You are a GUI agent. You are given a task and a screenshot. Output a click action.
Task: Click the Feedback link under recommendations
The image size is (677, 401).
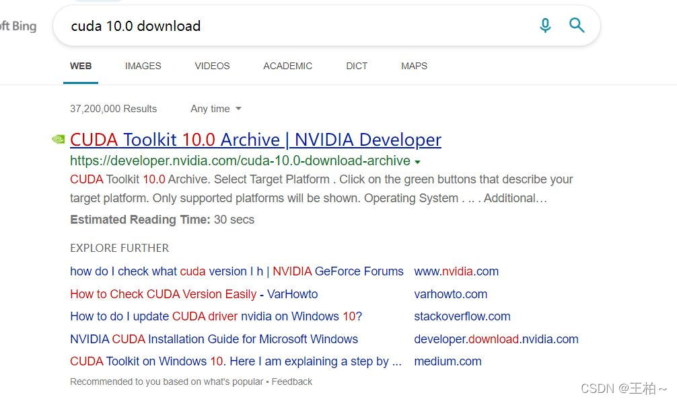click(x=292, y=382)
